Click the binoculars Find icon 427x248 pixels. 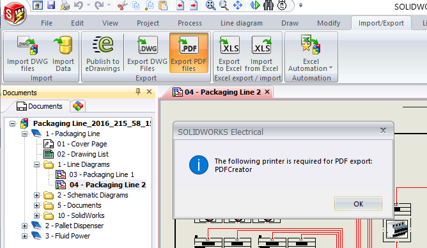point(268,6)
